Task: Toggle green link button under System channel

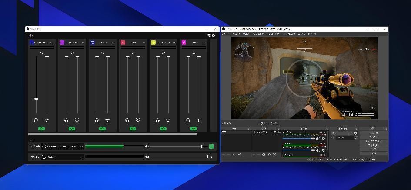Action: click(102, 129)
